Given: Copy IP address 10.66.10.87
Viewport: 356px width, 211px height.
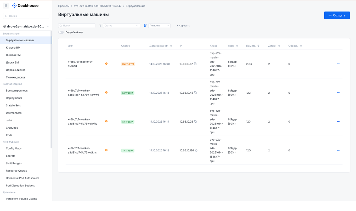Looking at the screenshot, I should click(195, 64).
